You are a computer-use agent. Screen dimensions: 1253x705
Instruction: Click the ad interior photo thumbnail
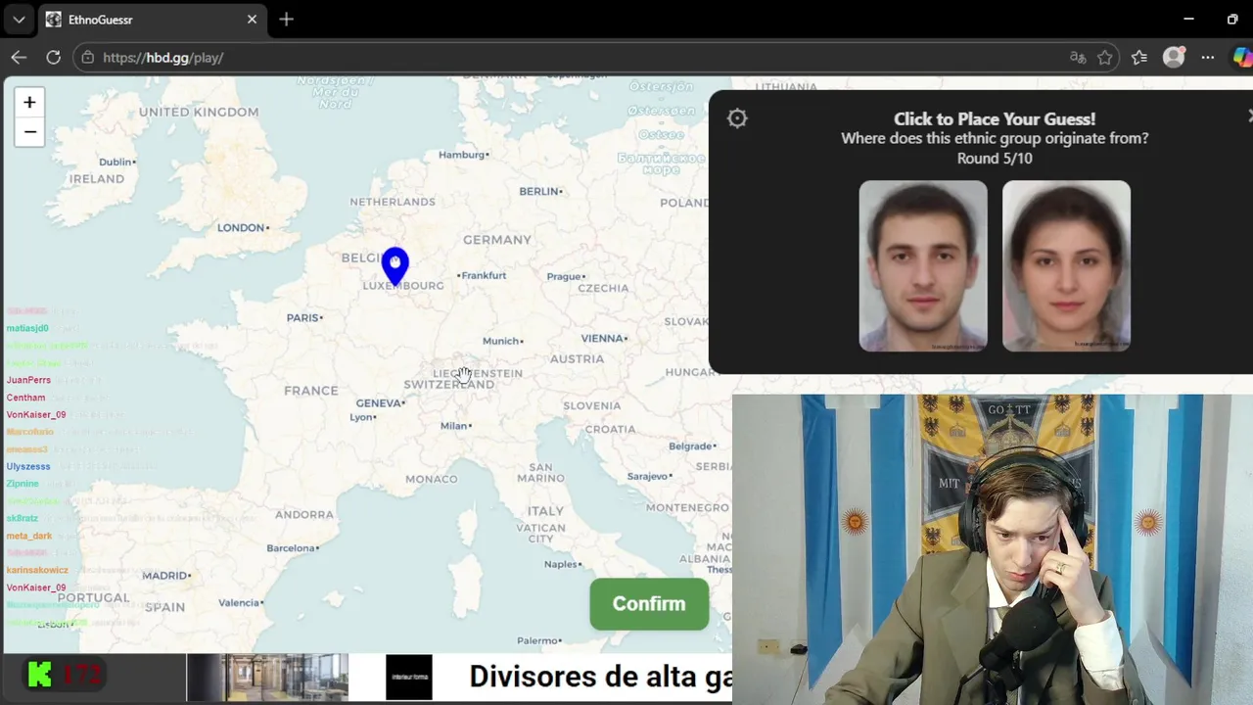[x=267, y=678]
